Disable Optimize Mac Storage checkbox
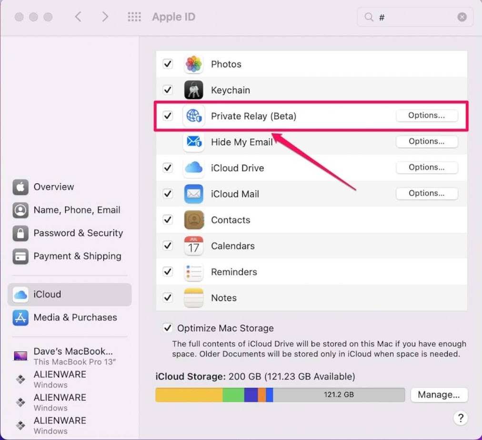Screen dimensions: 482x440 pyautogui.click(x=168, y=328)
